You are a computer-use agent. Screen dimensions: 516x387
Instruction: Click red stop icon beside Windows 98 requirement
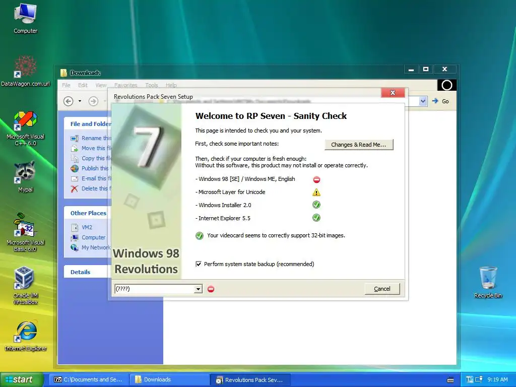[316, 179]
